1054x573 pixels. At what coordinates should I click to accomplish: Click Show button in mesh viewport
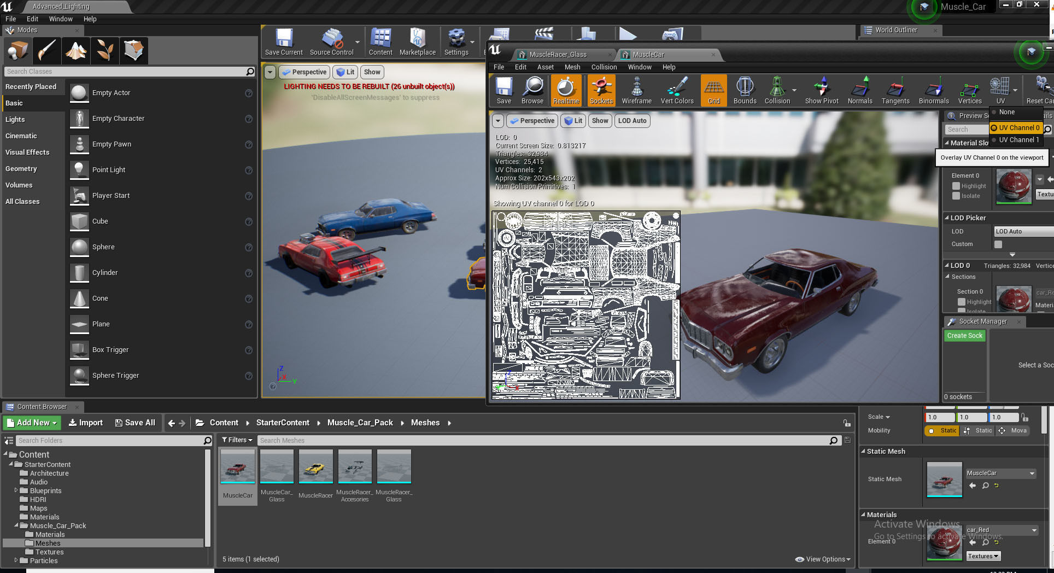click(600, 121)
